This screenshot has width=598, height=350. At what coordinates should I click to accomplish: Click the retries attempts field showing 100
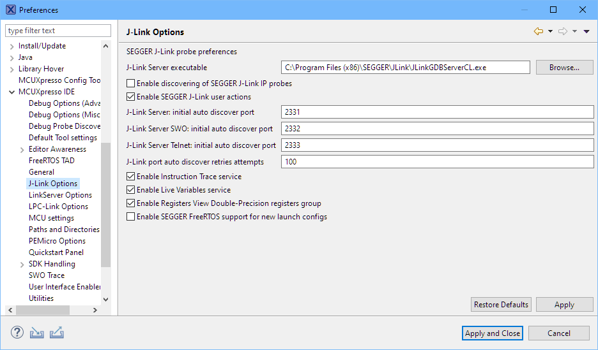coord(438,162)
